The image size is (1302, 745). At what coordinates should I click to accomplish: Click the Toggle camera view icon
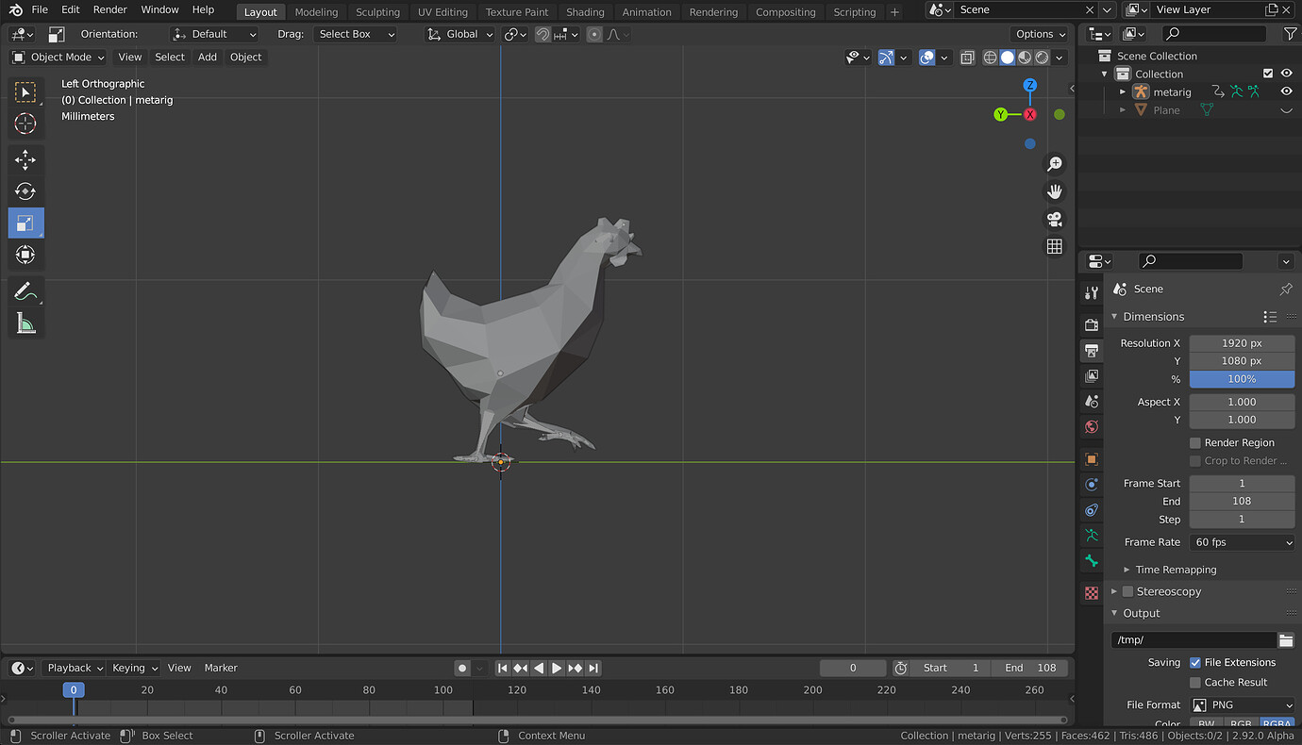1055,219
